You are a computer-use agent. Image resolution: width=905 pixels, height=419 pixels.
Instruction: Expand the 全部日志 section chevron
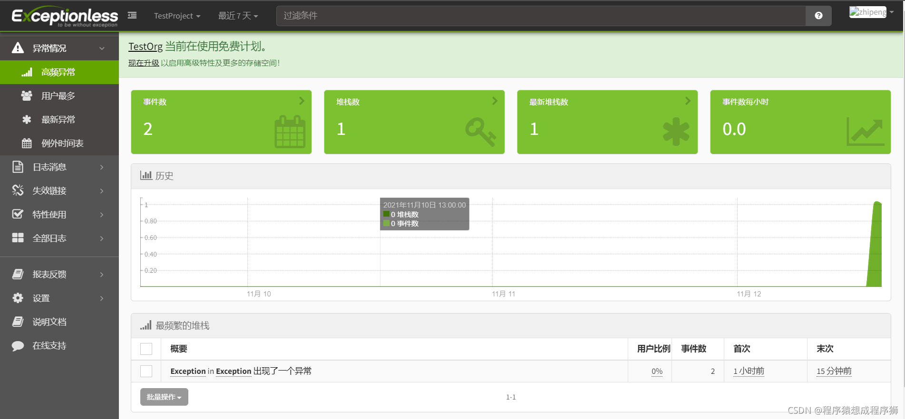click(102, 238)
